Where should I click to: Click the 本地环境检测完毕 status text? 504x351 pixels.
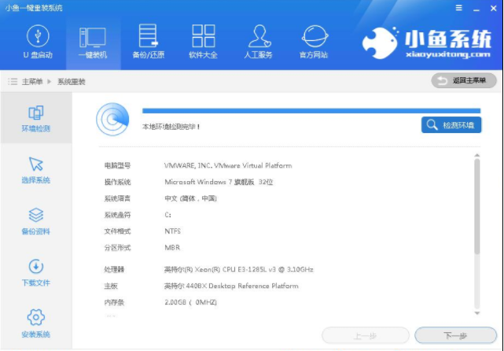(171, 127)
